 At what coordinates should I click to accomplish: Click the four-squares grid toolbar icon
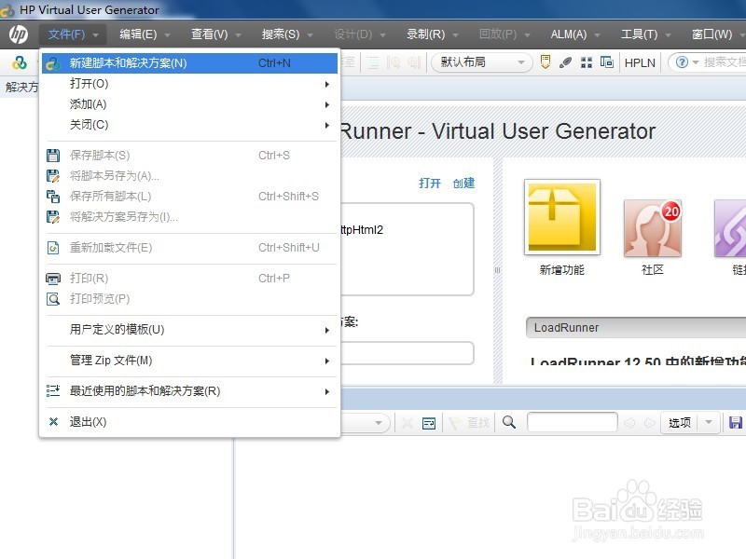[587, 62]
